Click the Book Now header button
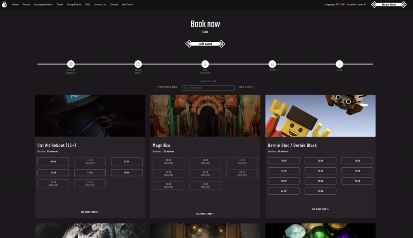This screenshot has width=413, height=238. click(x=389, y=5)
